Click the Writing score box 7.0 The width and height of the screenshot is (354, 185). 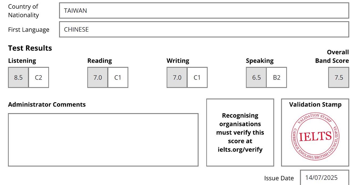click(x=177, y=77)
